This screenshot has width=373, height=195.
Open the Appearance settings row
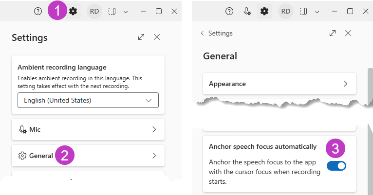[x=279, y=84]
